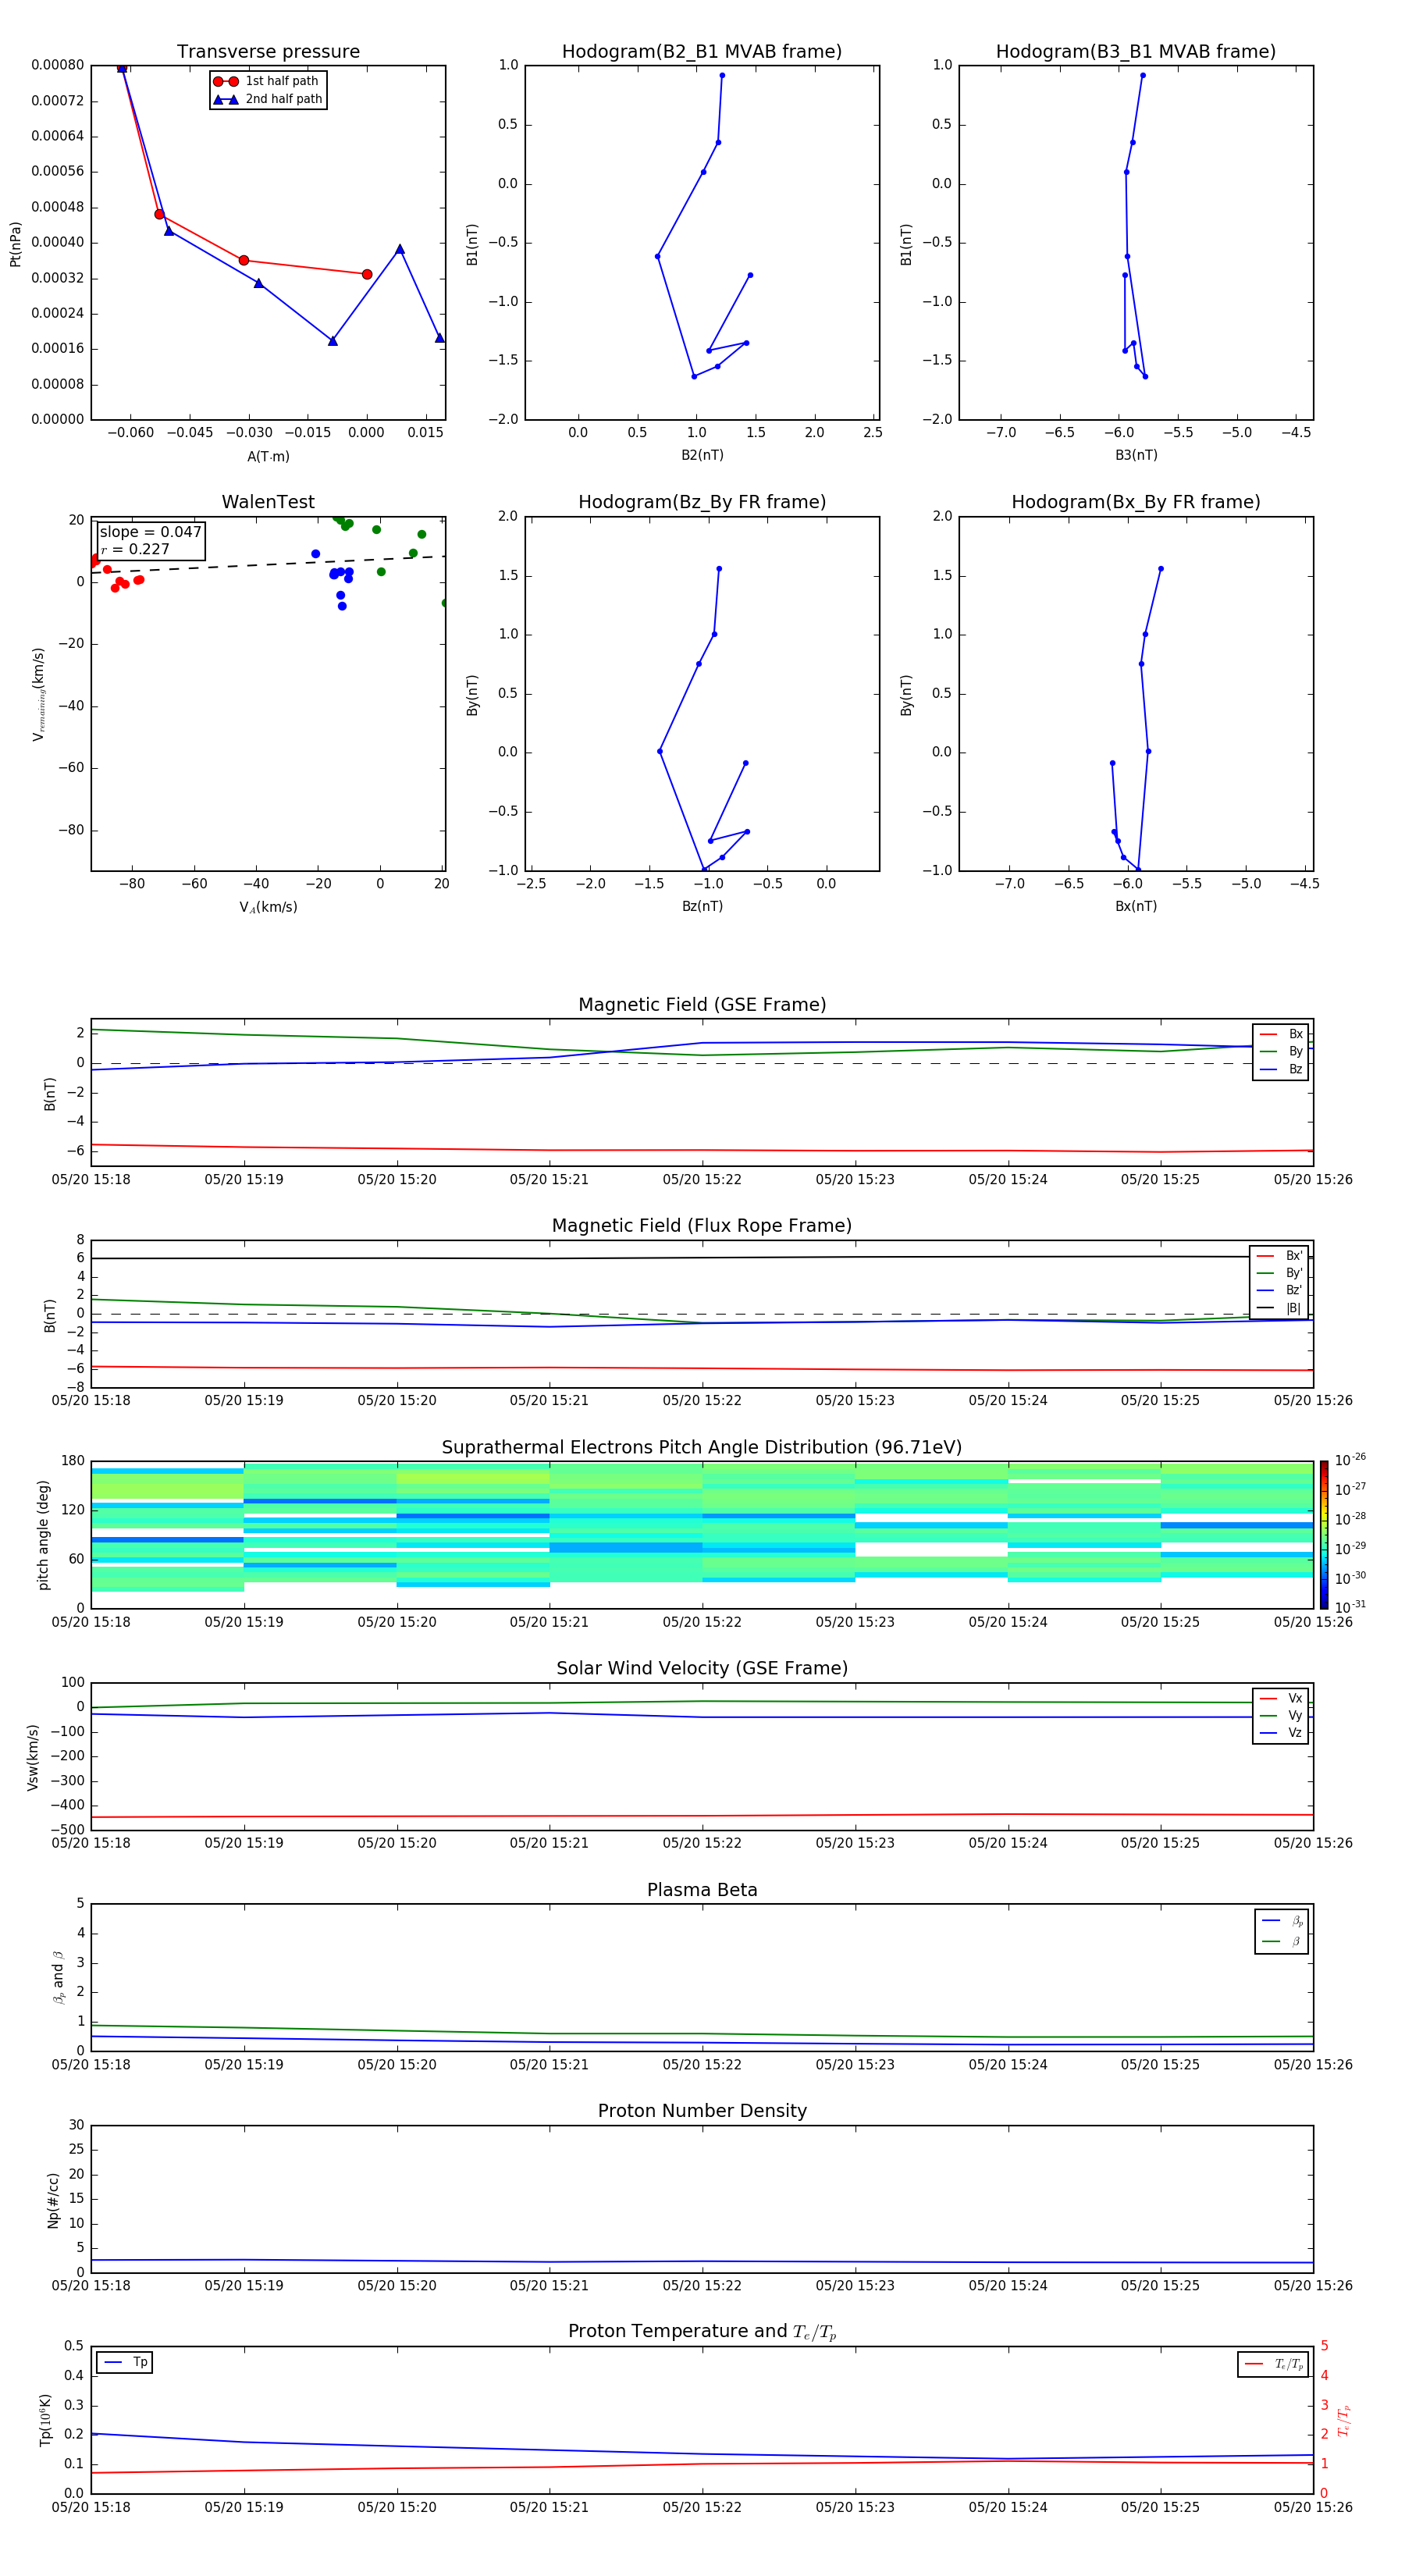Click the 'Plasma Beta' title
Screen dimensions: 1405x2576
pyautogui.click(x=702, y=1891)
